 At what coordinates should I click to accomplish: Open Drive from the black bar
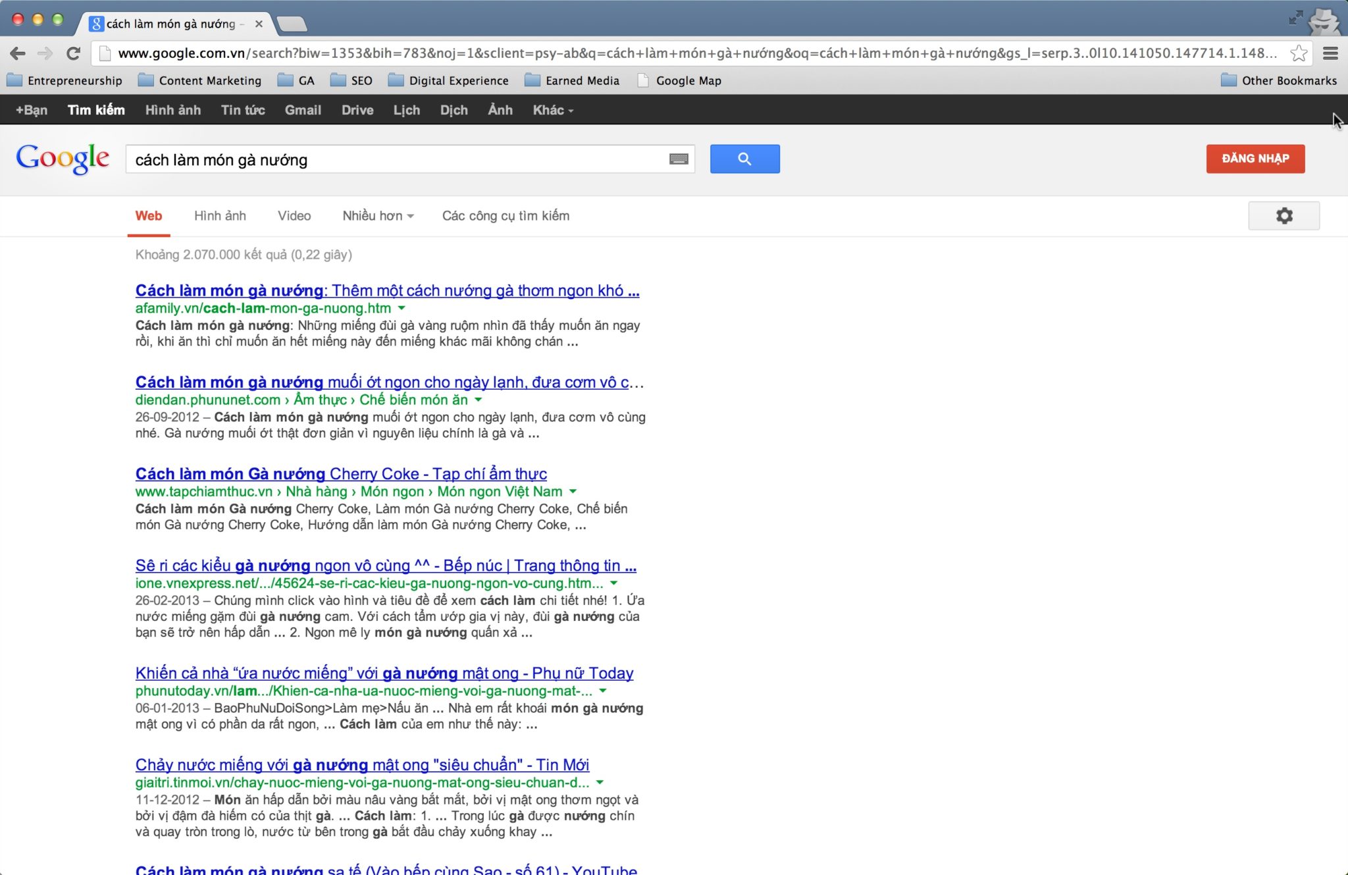pos(357,110)
